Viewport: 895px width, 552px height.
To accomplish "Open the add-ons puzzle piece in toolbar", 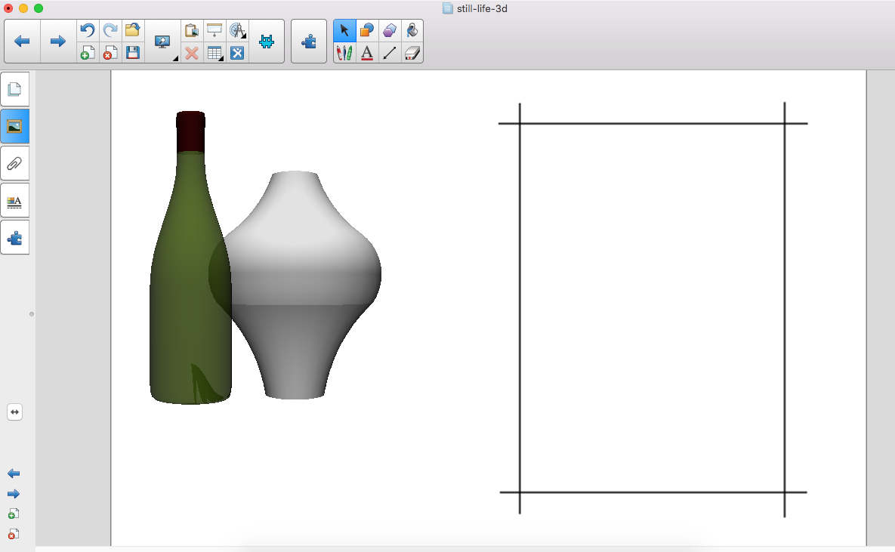I will (309, 42).
